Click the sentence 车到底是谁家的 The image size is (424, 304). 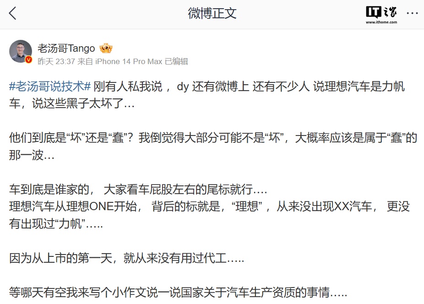click(x=51, y=190)
